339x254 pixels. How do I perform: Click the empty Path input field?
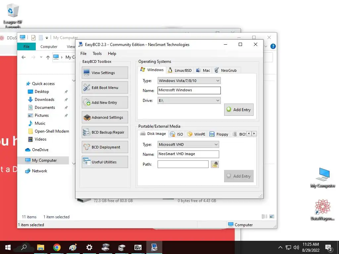(183, 164)
